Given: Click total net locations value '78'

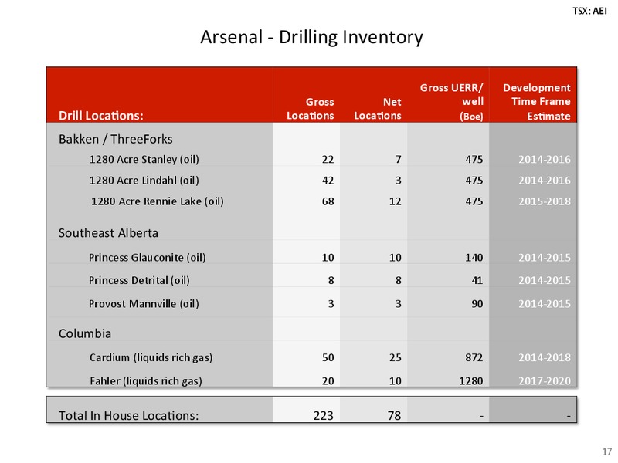Looking at the screenshot, I should pyautogui.click(x=395, y=416).
